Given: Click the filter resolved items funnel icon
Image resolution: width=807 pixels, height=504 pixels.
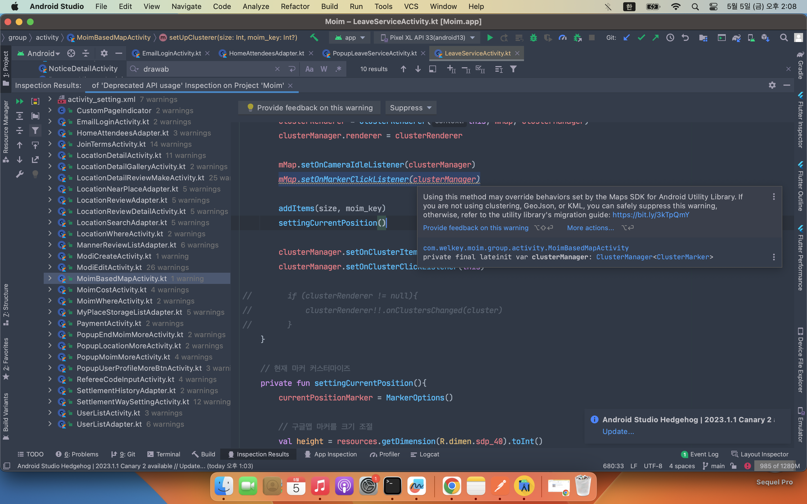Looking at the screenshot, I should click(35, 130).
